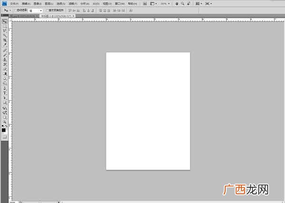The image size is (285, 203).
Task: Open the 文件(F) menu
Action: [14, 4]
